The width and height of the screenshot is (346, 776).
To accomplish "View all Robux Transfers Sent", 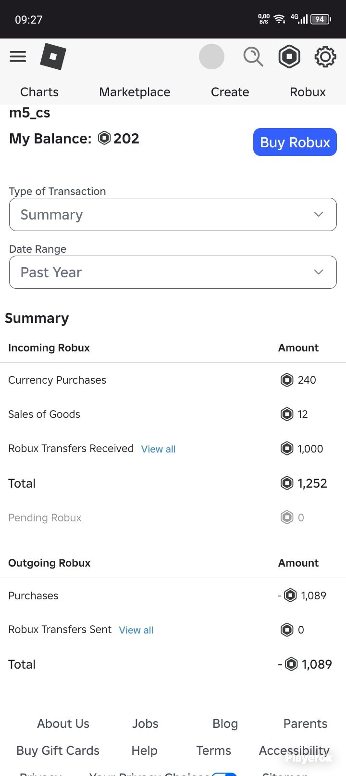I will 136,630.
